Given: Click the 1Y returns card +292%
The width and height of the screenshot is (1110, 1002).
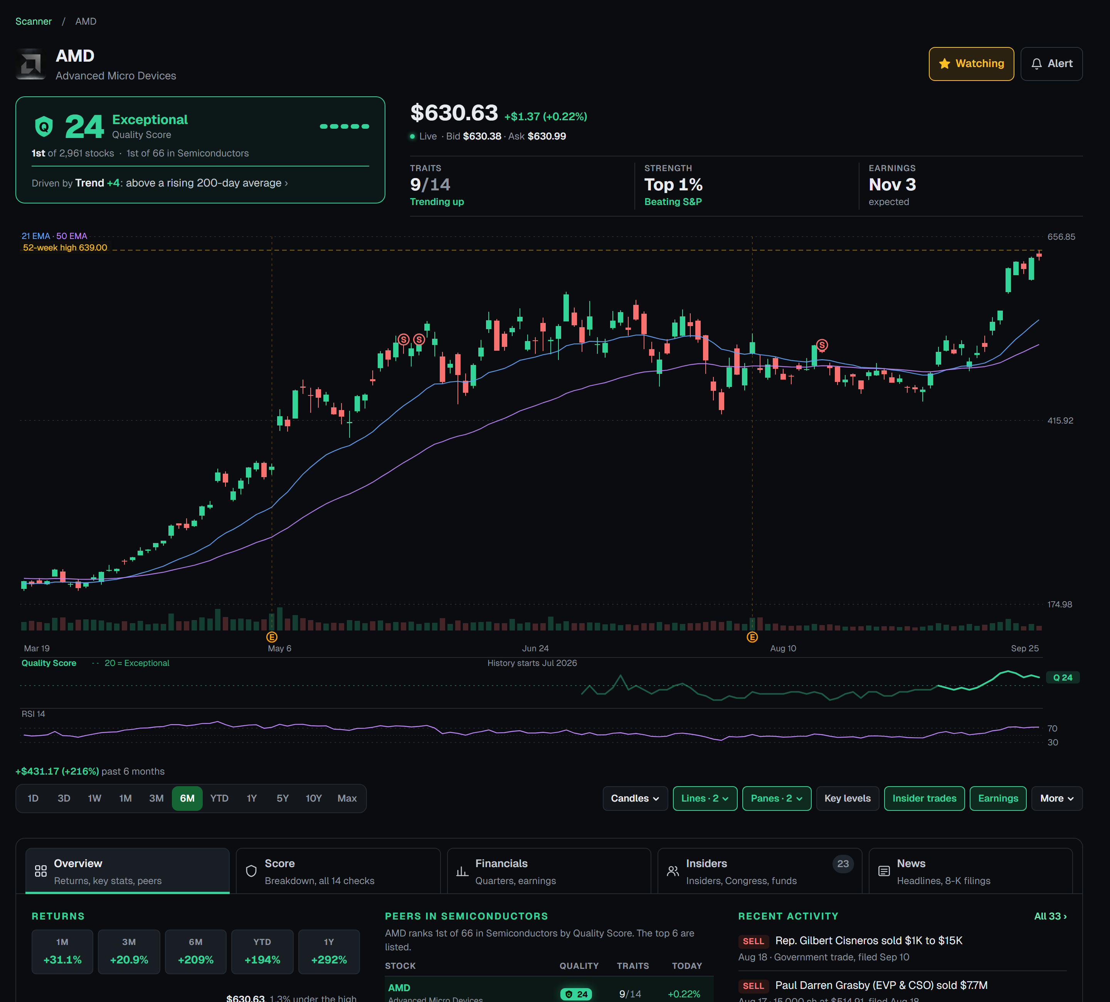Looking at the screenshot, I should (329, 952).
